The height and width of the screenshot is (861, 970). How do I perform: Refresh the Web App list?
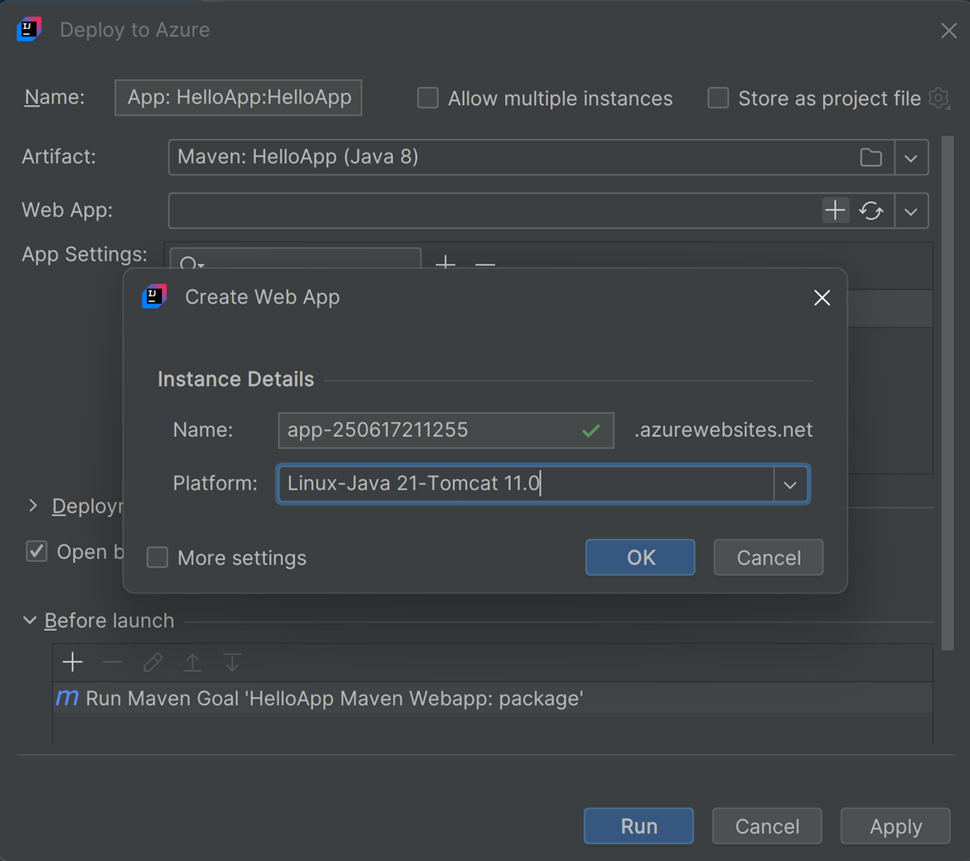(872, 210)
